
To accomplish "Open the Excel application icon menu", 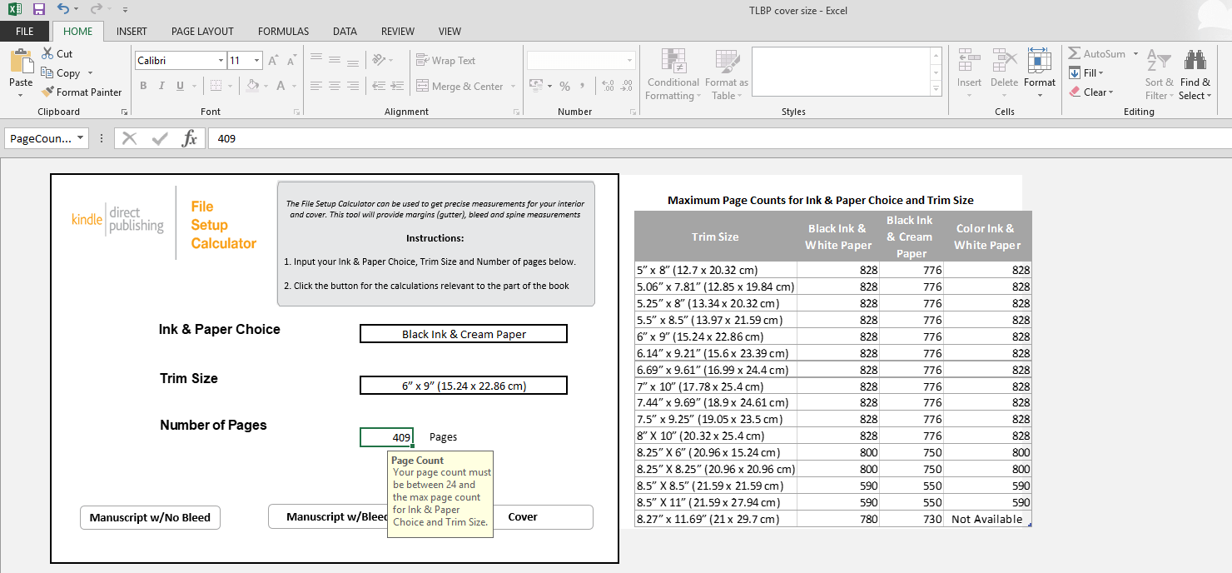I will 14,9.
